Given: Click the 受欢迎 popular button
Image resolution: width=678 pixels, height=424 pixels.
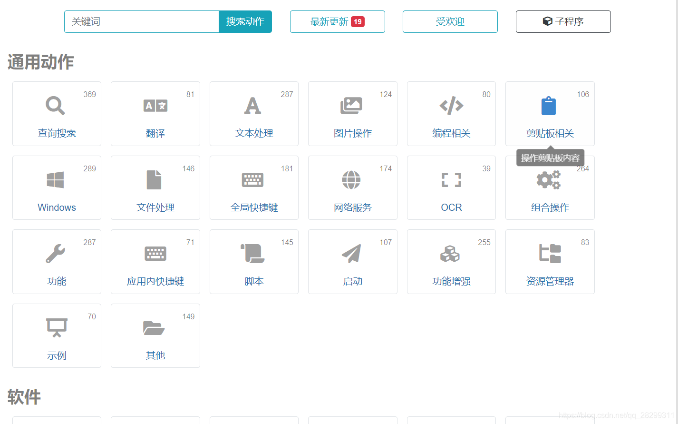Looking at the screenshot, I should tap(450, 21).
